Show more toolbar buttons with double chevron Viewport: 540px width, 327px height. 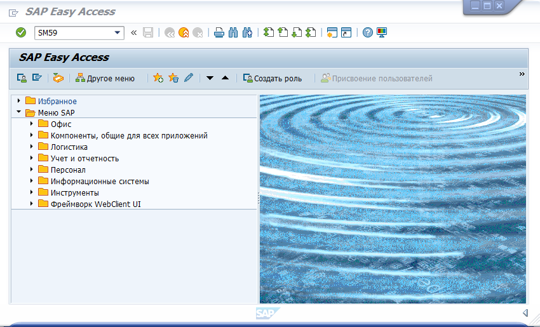522,74
